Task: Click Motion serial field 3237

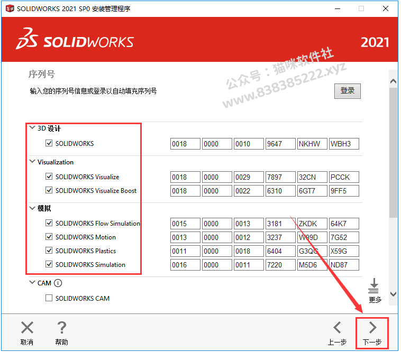Action: (x=281, y=237)
